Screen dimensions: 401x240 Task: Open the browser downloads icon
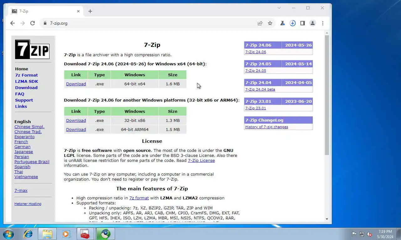click(293, 23)
